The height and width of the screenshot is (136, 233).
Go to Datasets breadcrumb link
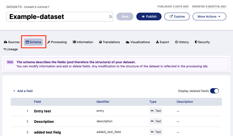tap(14, 7)
